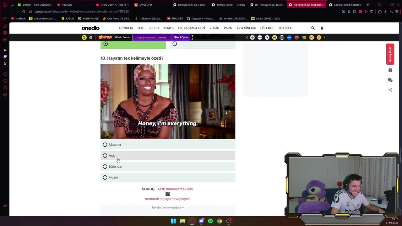
Task: Select the Huzur answer option
Action: (x=168, y=177)
